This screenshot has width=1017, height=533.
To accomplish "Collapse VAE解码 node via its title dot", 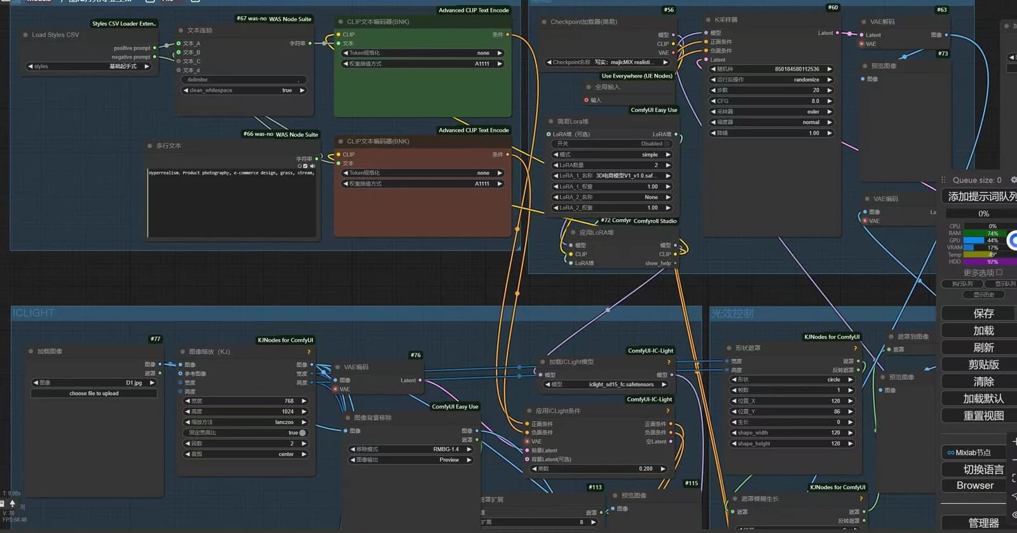I will 864,22.
